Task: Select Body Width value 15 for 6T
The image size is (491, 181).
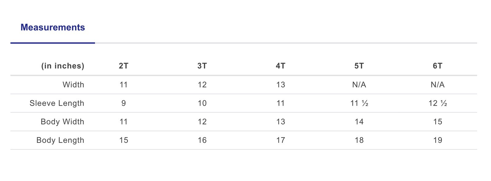Action: click(438, 122)
